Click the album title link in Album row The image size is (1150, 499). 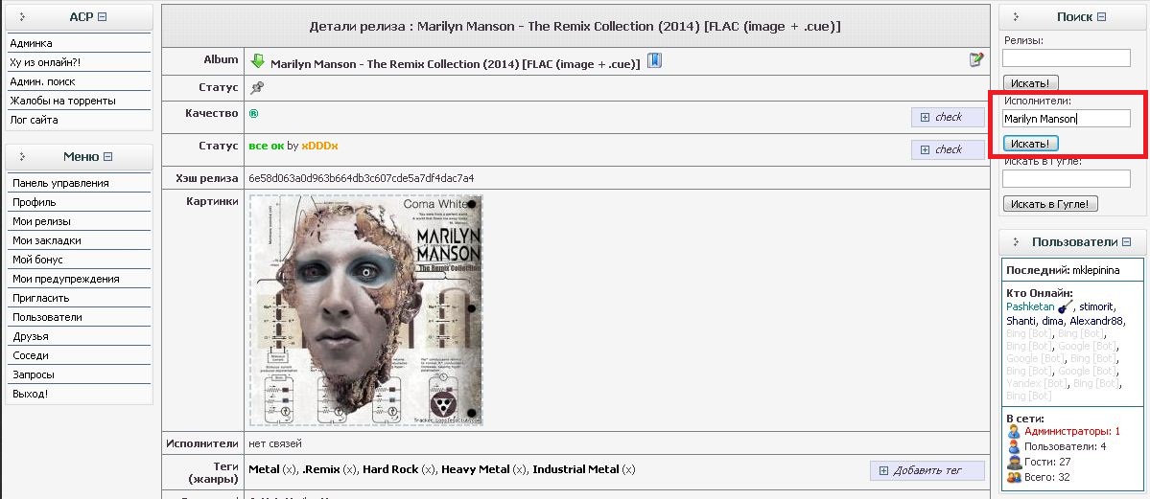pos(456,64)
